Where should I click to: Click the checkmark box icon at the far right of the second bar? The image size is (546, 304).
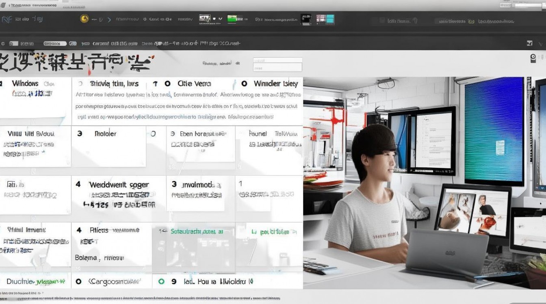tap(529, 43)
